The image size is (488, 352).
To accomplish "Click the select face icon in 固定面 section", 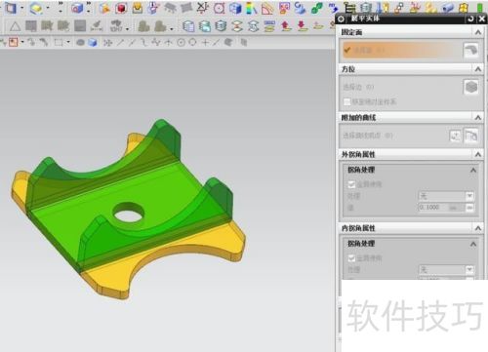I will (471, 50).
